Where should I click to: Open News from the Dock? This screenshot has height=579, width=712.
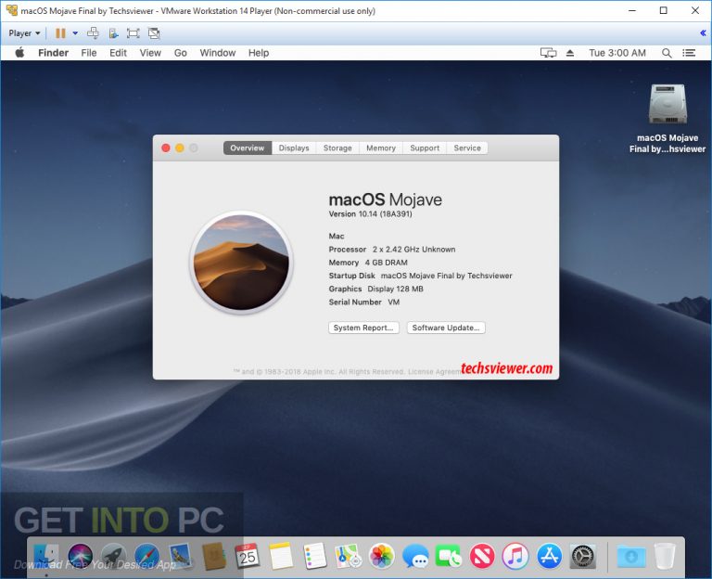482,556
